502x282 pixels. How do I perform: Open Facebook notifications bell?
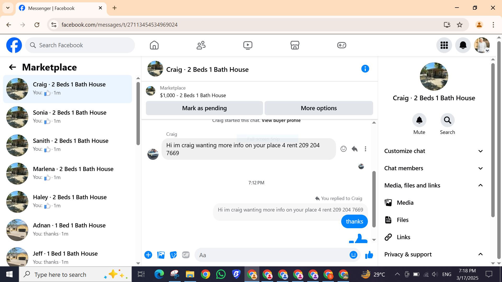[x=463, y=45]
